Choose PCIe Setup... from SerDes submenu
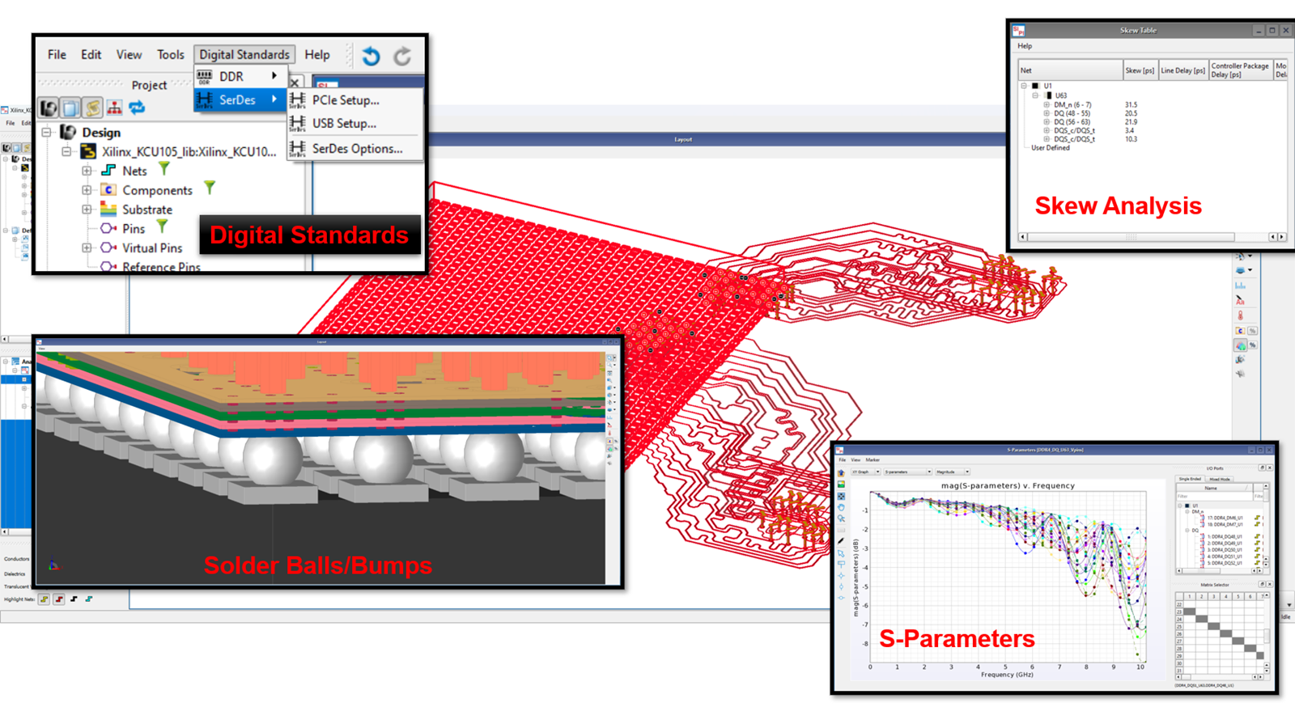The image size is (1295, 728). click(346, 100)
